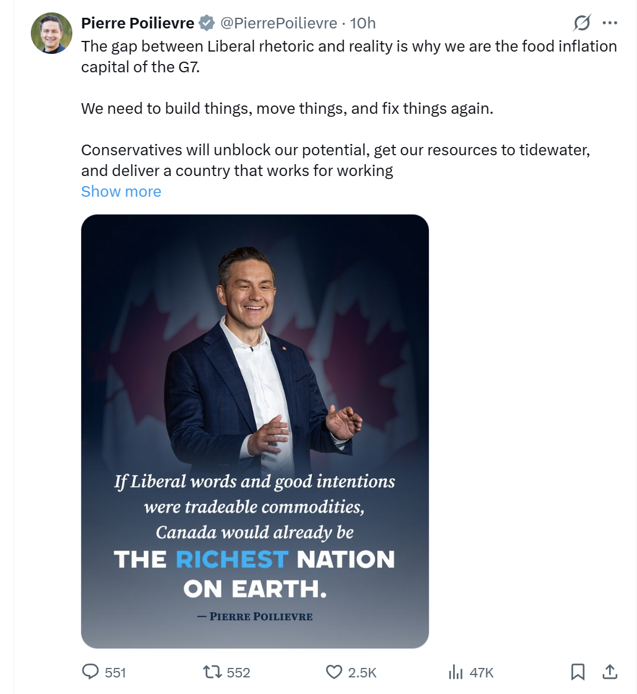Open the three-dot more options menu
637x694 pixels.
tap(610, 23)
